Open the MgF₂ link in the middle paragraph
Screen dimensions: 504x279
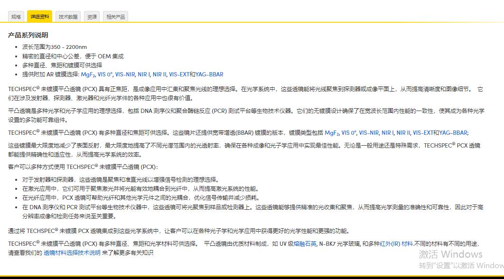pos(332,132)
